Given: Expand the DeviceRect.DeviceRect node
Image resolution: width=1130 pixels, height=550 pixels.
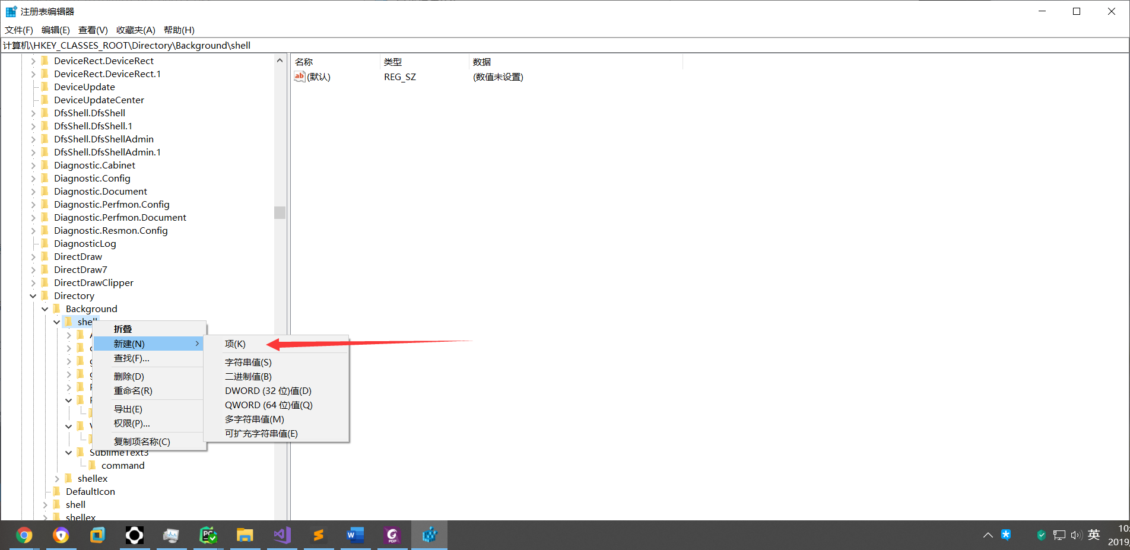Looking at the screenshot, I should point(33,61).
